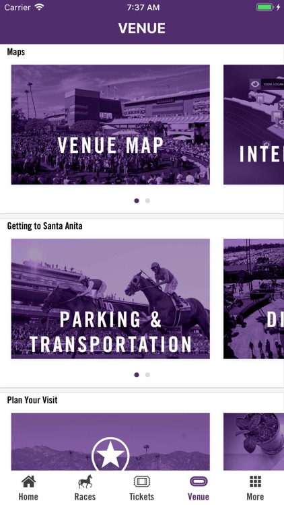Tap the drink image card in Plan Your Visit
284x505 pixels.
click(x=254, y=442)
